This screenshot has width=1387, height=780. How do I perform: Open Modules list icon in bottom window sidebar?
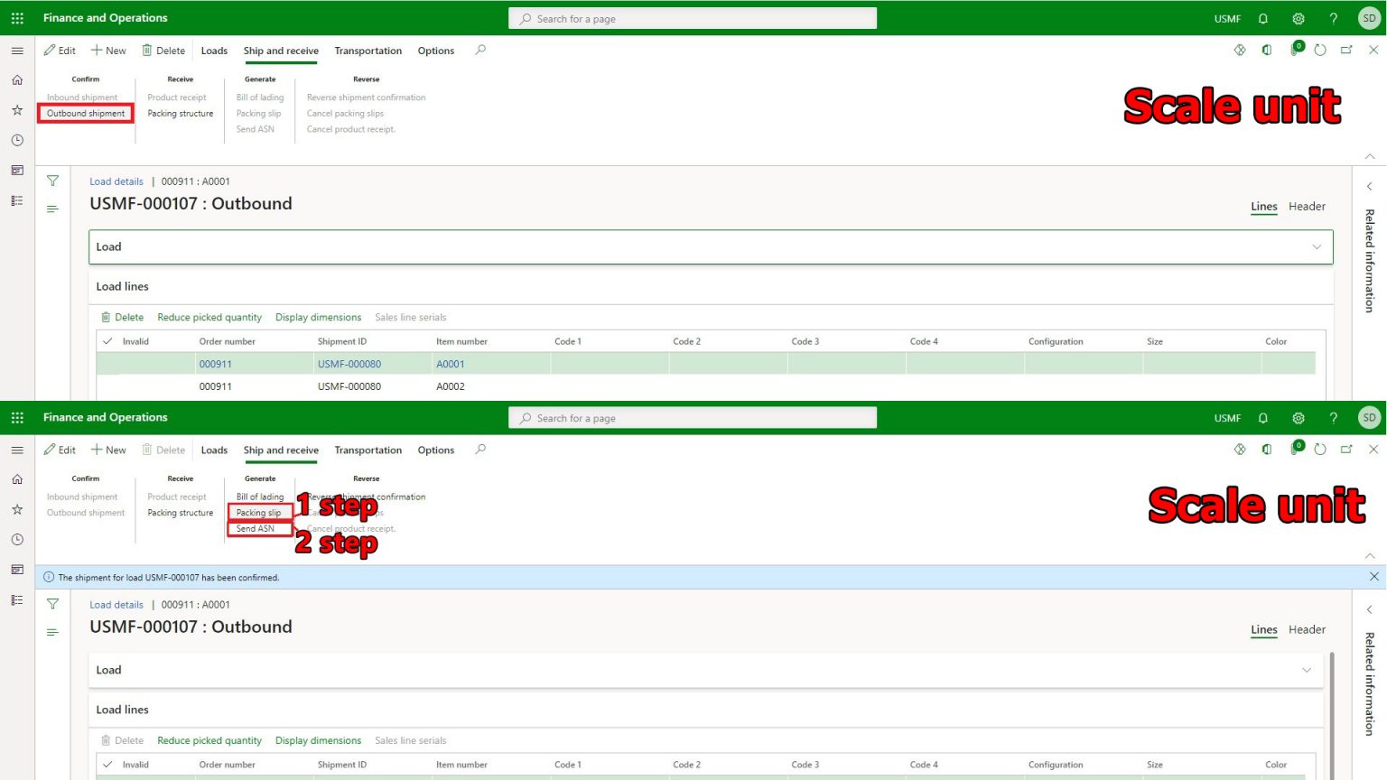(x=17, y=599)
